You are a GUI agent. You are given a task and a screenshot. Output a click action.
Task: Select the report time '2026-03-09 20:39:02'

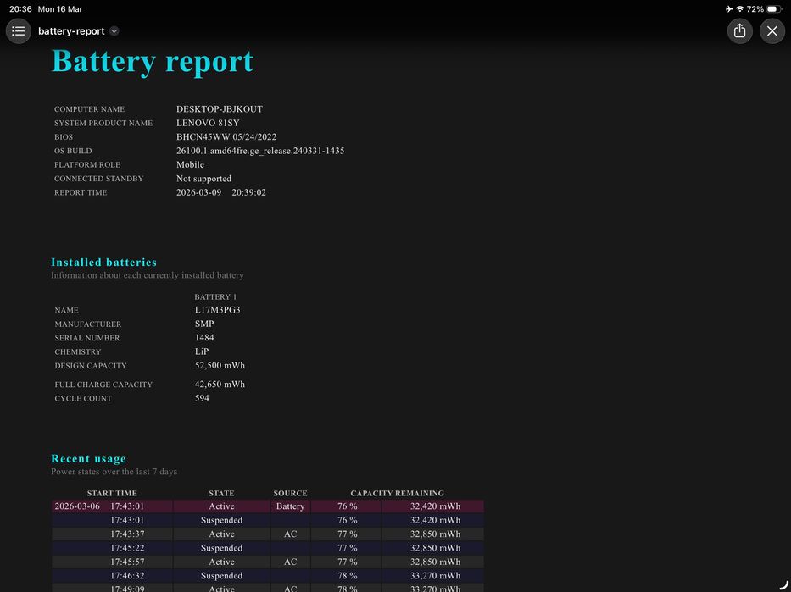tap(221, 192)
